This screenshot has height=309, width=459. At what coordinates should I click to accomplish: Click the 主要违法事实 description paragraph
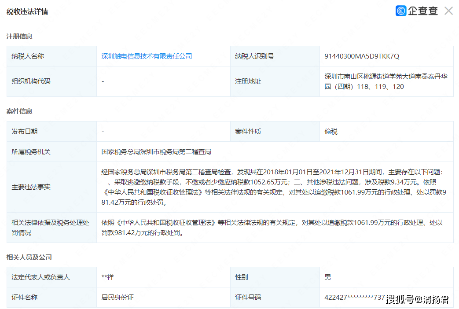[x=274, y=187]
